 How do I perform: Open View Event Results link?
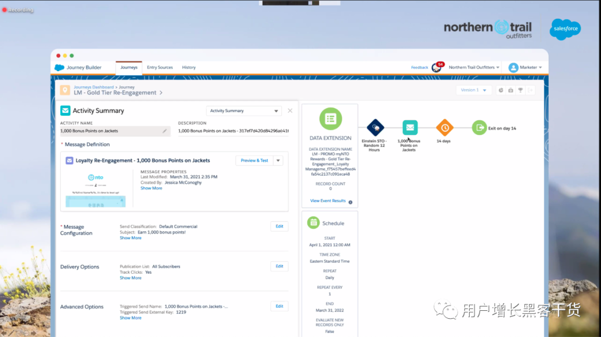click(x=328, y=201)
